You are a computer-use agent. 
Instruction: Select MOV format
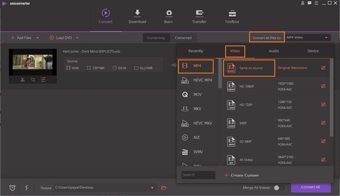pyautogui.click(x=197, y=95)
